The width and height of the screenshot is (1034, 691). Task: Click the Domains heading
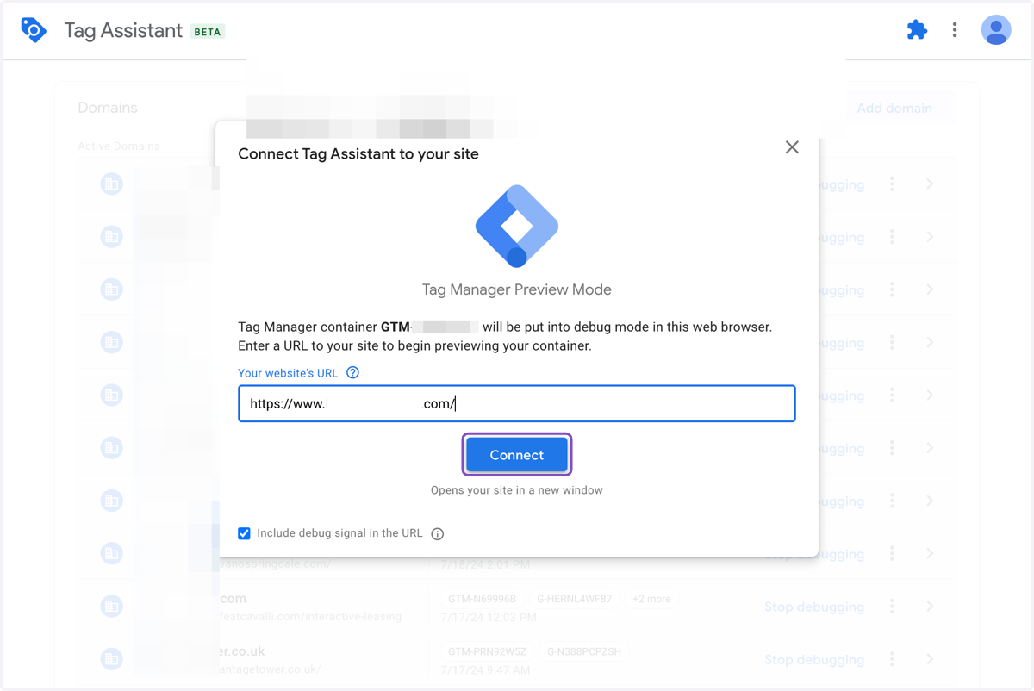[x=108, y=108]
